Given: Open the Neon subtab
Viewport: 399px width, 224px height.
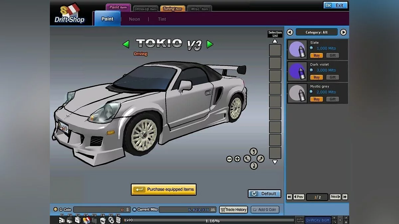Looking at the screenshot, I should [x=134, y=19].
